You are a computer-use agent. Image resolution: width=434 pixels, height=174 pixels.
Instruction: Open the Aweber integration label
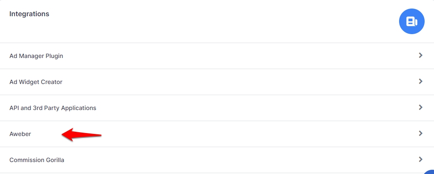point(20,134)
